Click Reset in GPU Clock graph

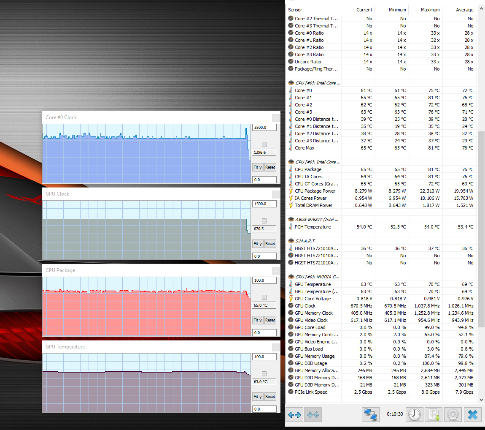(x=270, y=244)
